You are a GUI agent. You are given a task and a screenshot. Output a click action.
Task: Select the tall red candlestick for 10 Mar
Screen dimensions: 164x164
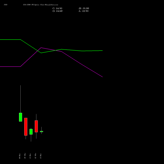(26, 127)
